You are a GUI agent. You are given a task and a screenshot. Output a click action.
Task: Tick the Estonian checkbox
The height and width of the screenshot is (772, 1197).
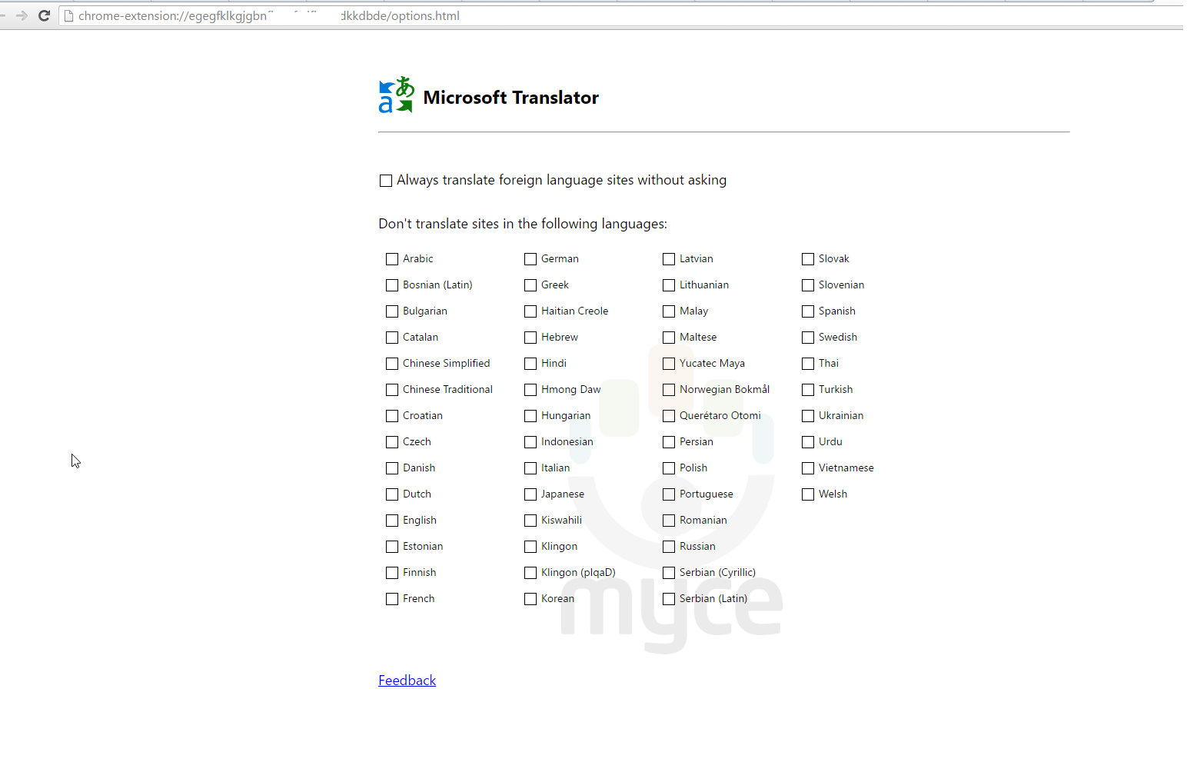[x=392, y=547]
